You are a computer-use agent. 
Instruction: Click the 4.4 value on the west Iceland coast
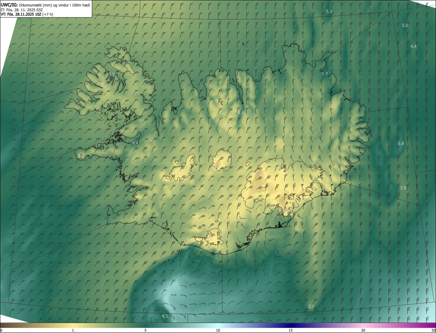pyautogui.click(x=135, y=143)
